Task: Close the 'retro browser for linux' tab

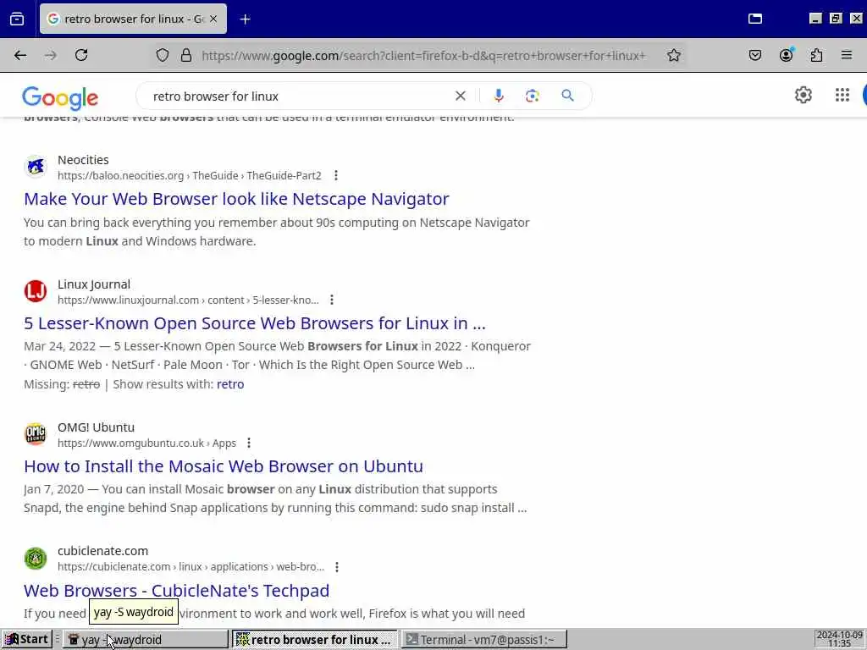Action: click(213, 19)
